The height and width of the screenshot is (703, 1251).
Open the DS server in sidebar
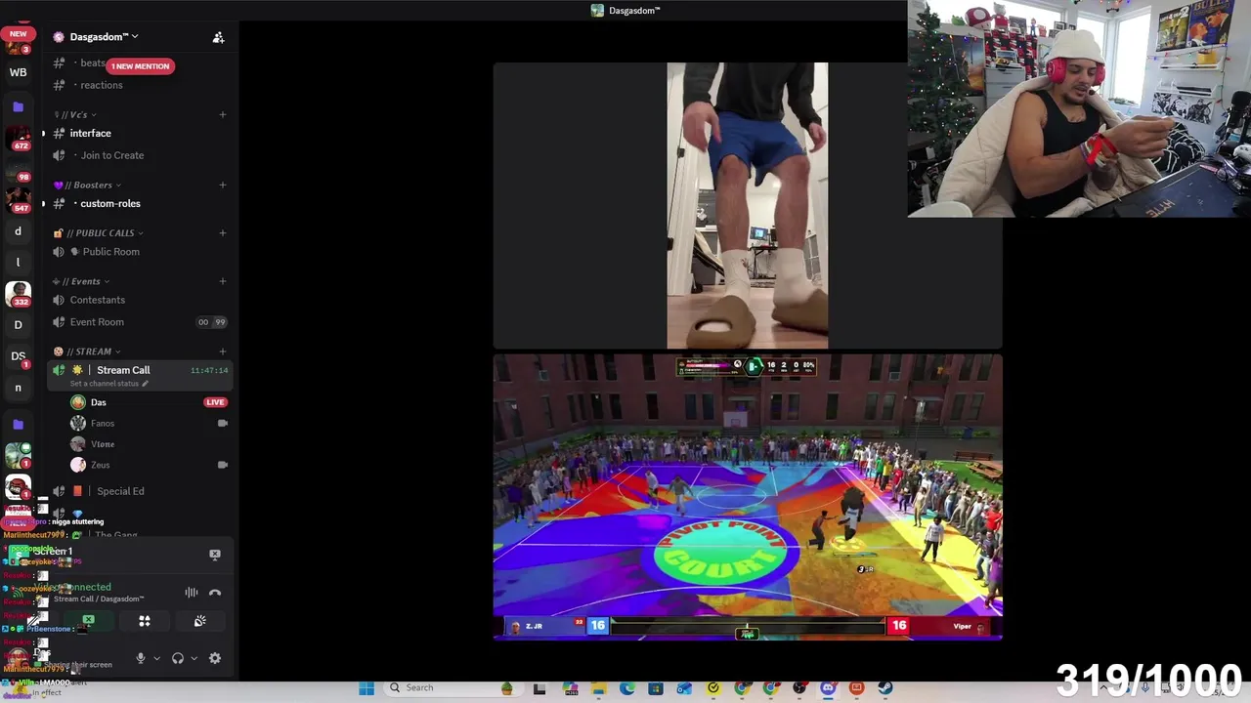(x=18, y=356)
